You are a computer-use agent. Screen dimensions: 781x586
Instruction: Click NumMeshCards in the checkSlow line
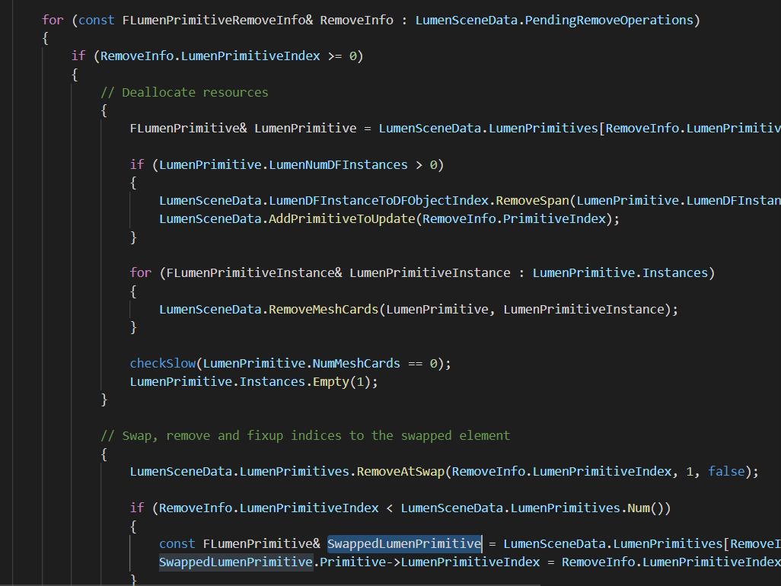[x=356, y=364]
